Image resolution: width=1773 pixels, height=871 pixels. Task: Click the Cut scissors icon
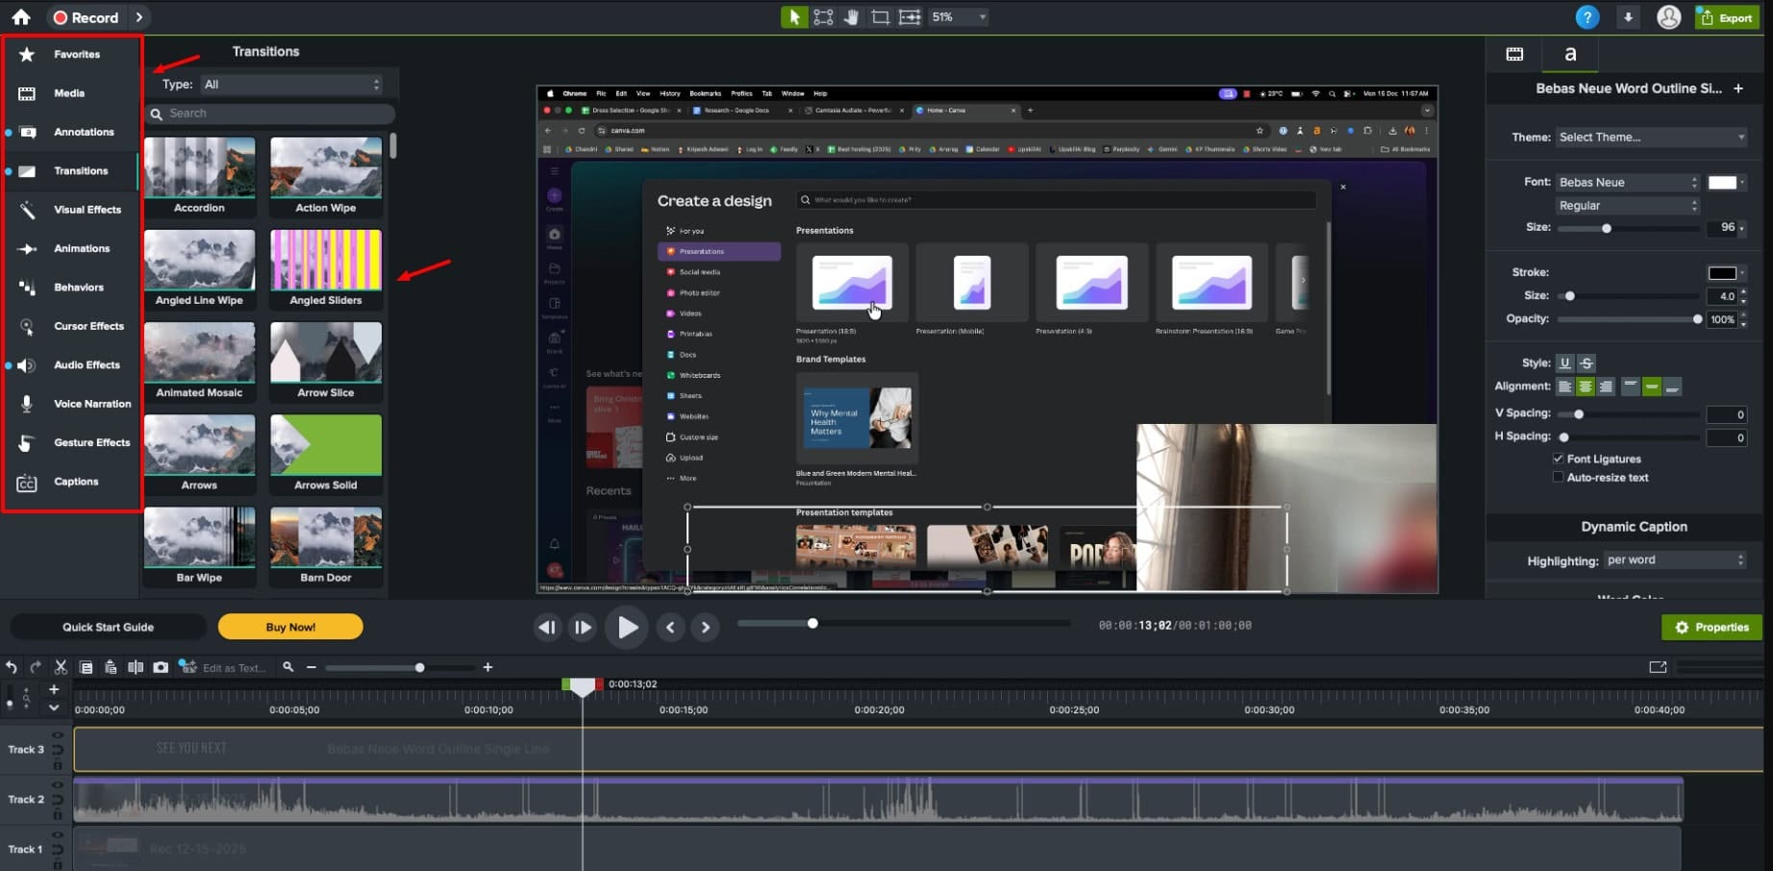pyautogui.click(x=61, y=667)
